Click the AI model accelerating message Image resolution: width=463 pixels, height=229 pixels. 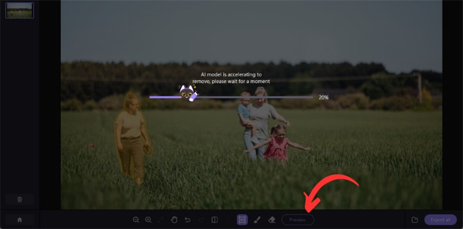coord(231,78)
